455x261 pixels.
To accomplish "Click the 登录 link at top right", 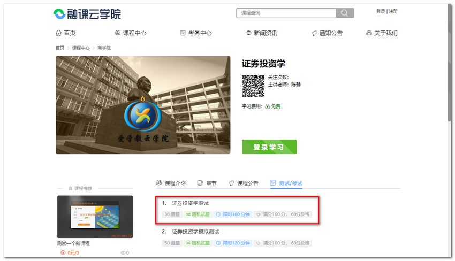I will tap(381, 11).
